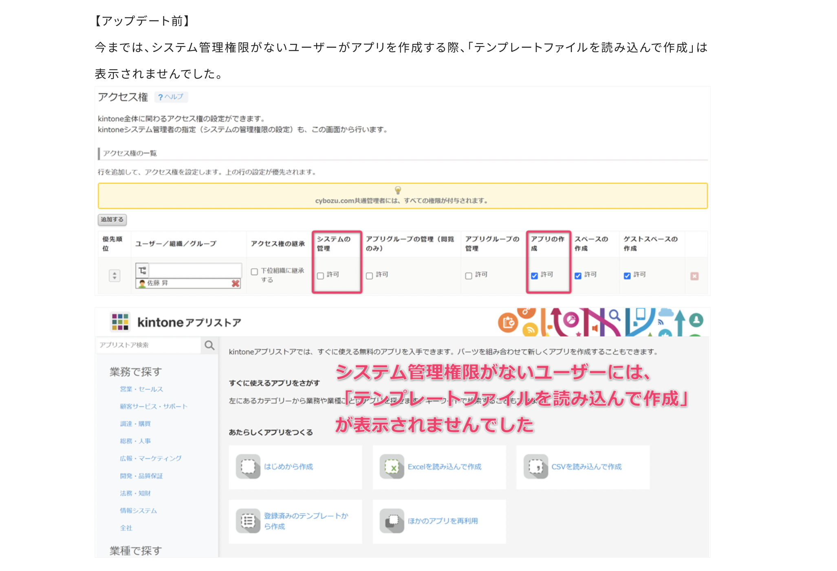Click the ほかのアプリを再利用 icon

(392, 521)
